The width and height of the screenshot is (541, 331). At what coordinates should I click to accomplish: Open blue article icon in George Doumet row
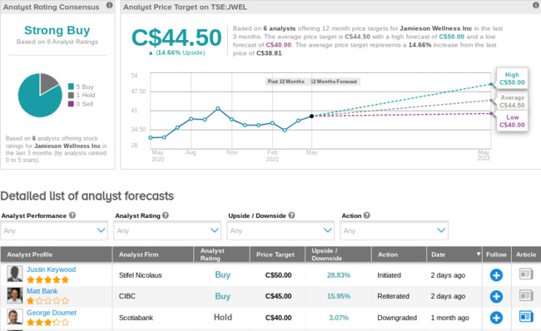pos(526,317)
